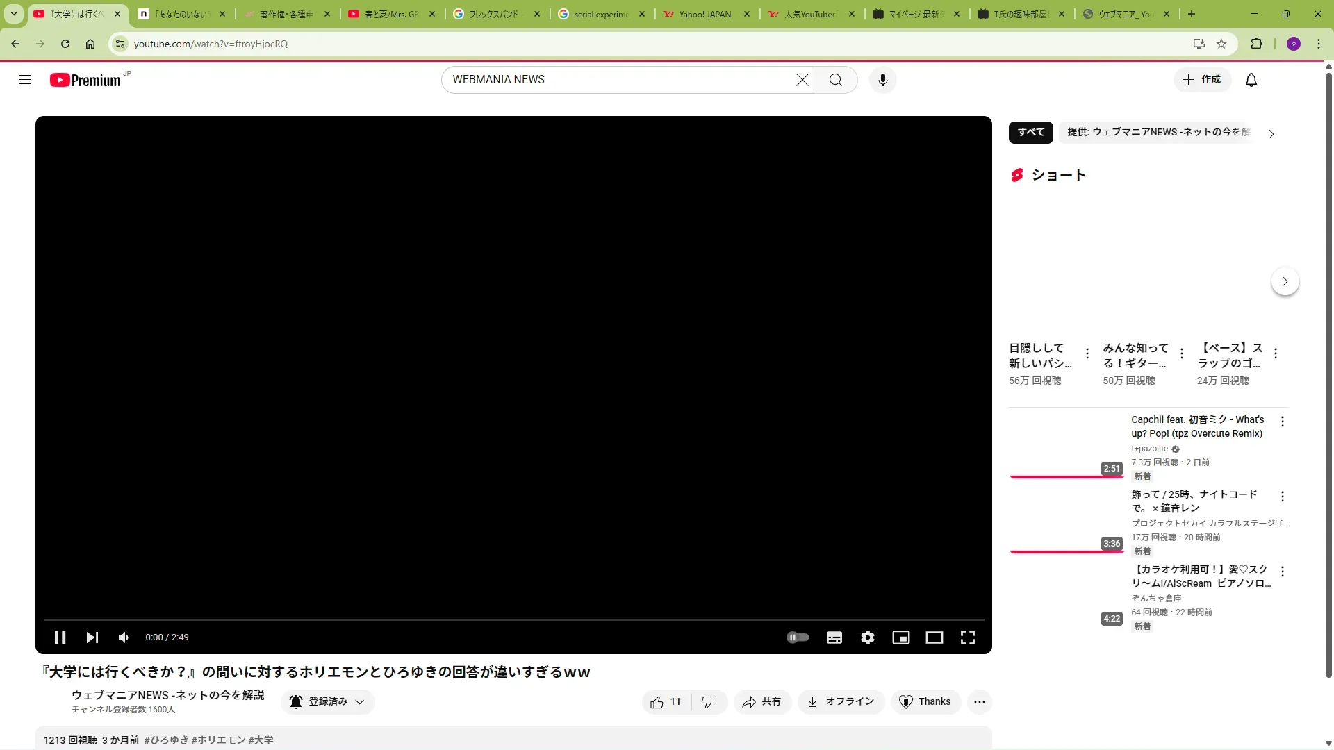Open YouTube notifications bell
This screenshot has height=750, width=1334.
(1251, 80)
